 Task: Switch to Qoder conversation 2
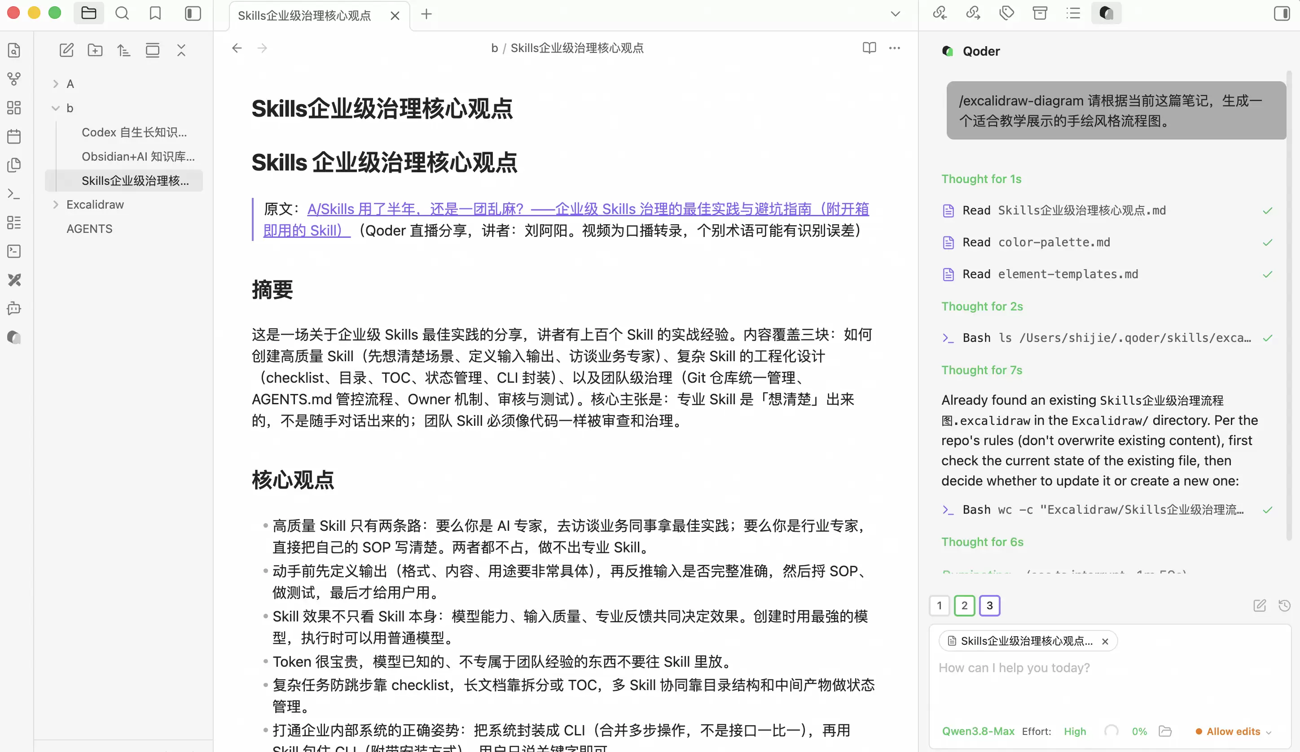(964, 606)
